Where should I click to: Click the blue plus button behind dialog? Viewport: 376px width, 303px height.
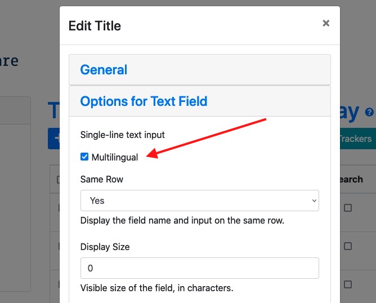tap(54, 139)
